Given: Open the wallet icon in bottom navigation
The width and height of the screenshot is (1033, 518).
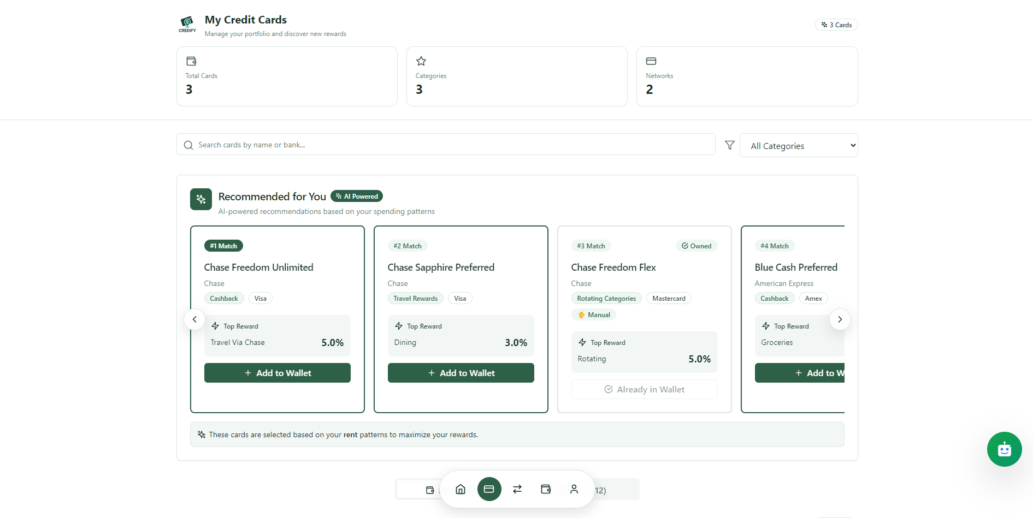Looking at the screenshot, I should pos(546,489).
